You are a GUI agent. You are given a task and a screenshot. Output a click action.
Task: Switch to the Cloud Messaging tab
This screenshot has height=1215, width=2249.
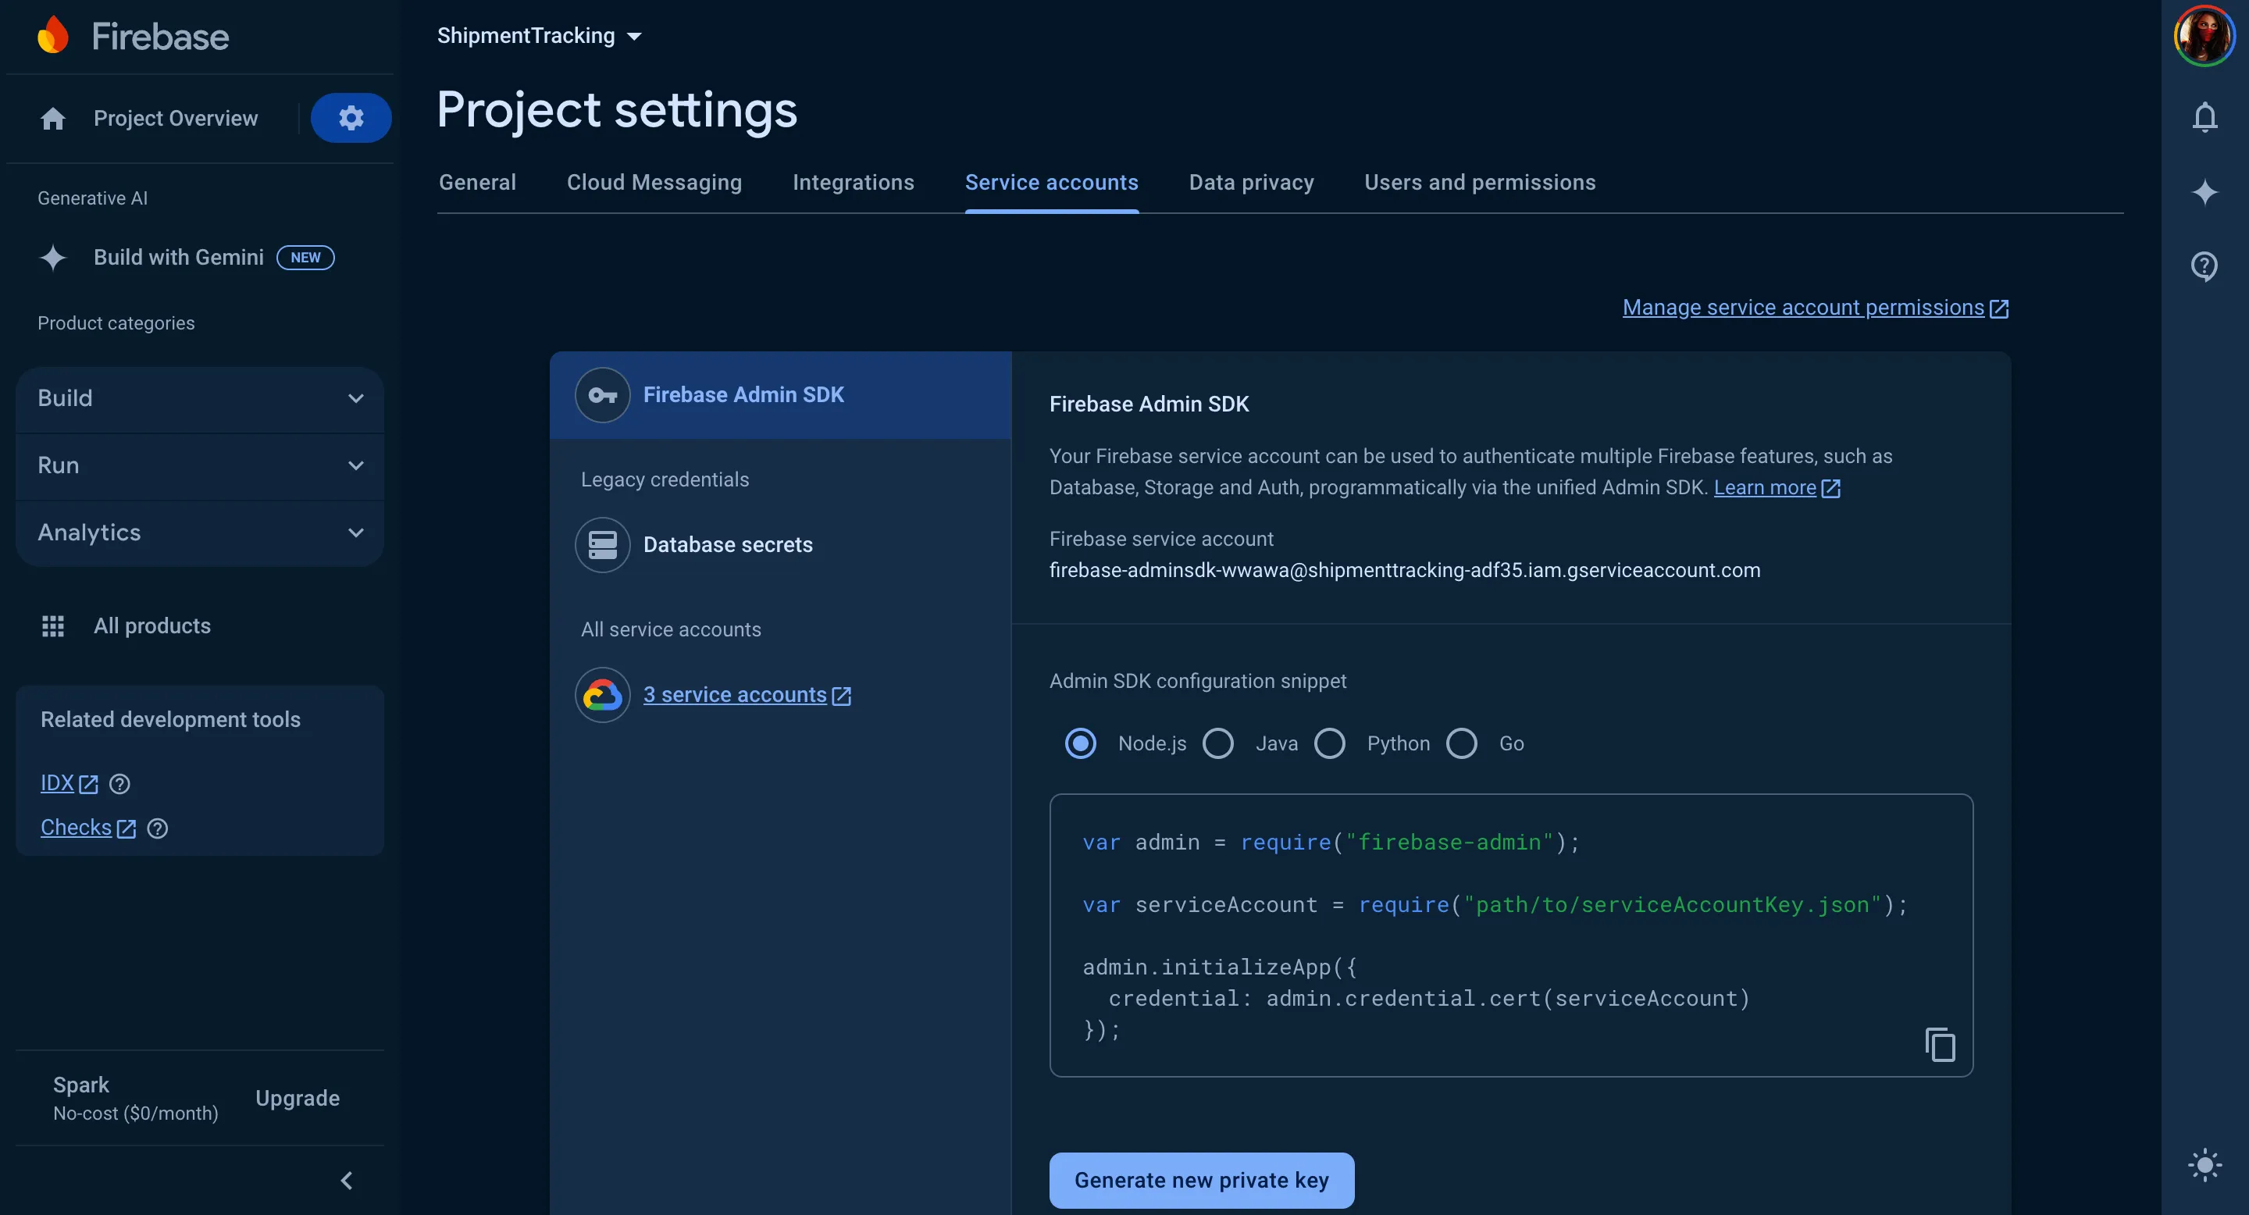click(654, 183)
